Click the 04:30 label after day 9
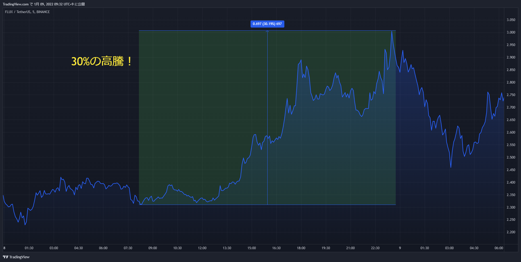 474,248
